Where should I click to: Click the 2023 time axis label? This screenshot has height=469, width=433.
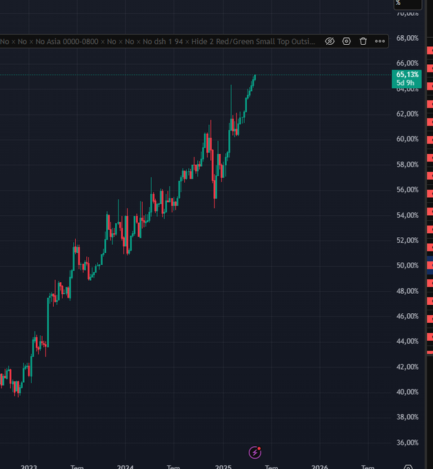point(29,467)
